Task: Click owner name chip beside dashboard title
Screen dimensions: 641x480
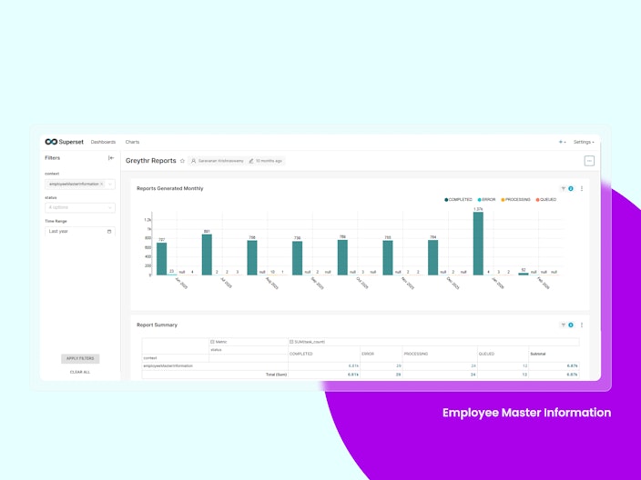Action: coord(217,161)
